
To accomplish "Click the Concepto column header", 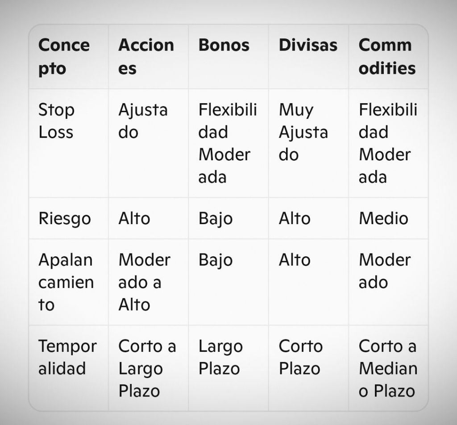I will (64, 57).
